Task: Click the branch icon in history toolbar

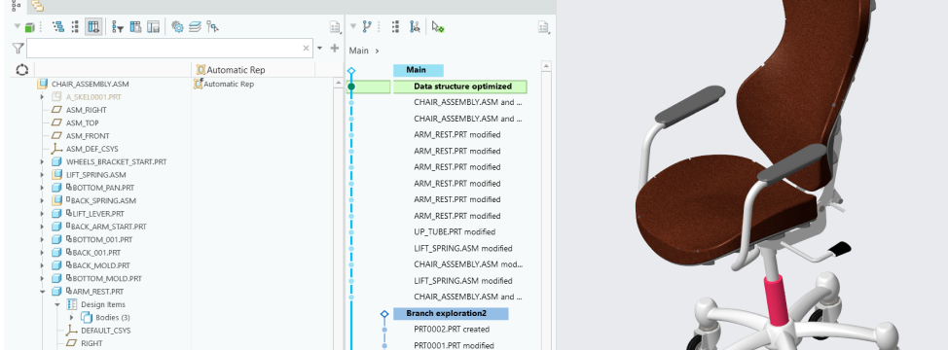Action: (x=367, y=26)
